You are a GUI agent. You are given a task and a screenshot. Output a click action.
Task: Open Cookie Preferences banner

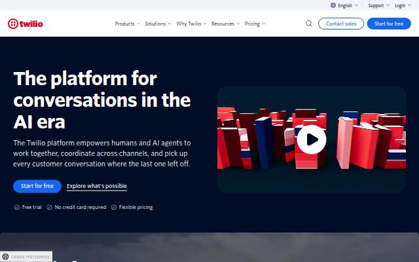pyautogui.click(x=26, y=257)
